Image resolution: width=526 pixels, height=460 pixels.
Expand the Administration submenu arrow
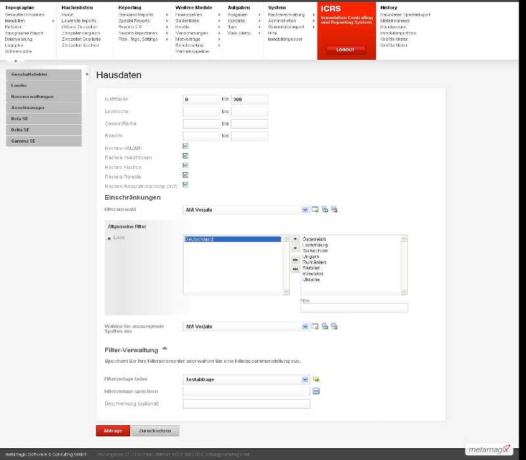[314, 21]
